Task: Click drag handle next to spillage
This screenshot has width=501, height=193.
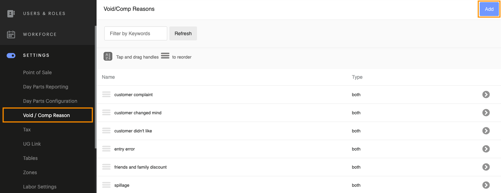Action: pos(106,185)
